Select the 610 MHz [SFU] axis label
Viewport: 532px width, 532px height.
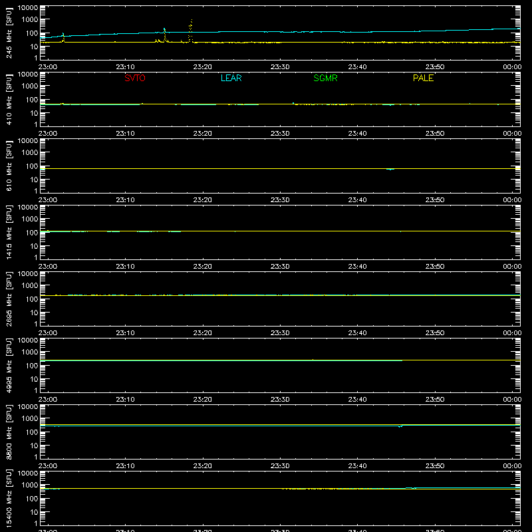point(9,166)
